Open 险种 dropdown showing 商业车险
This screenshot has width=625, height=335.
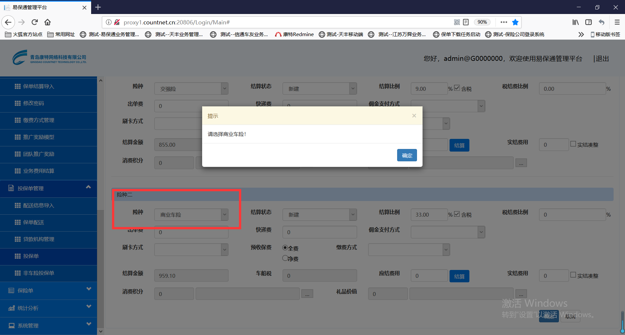191,215
